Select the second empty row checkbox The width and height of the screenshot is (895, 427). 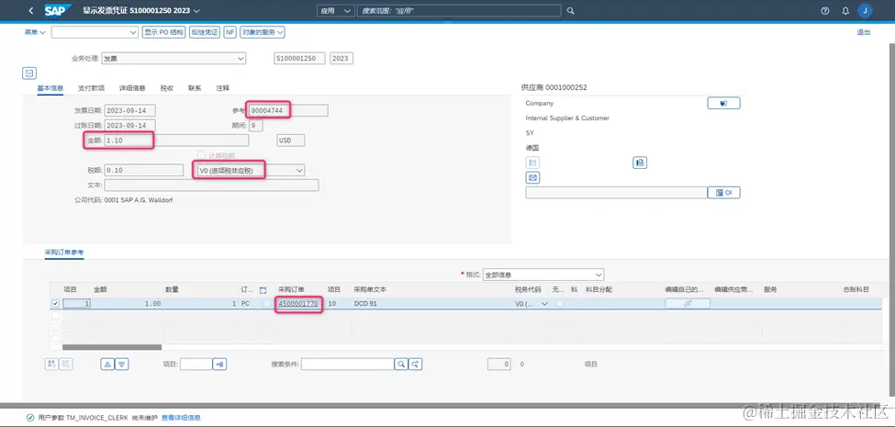pyautogui.click(x=55, y=327)
